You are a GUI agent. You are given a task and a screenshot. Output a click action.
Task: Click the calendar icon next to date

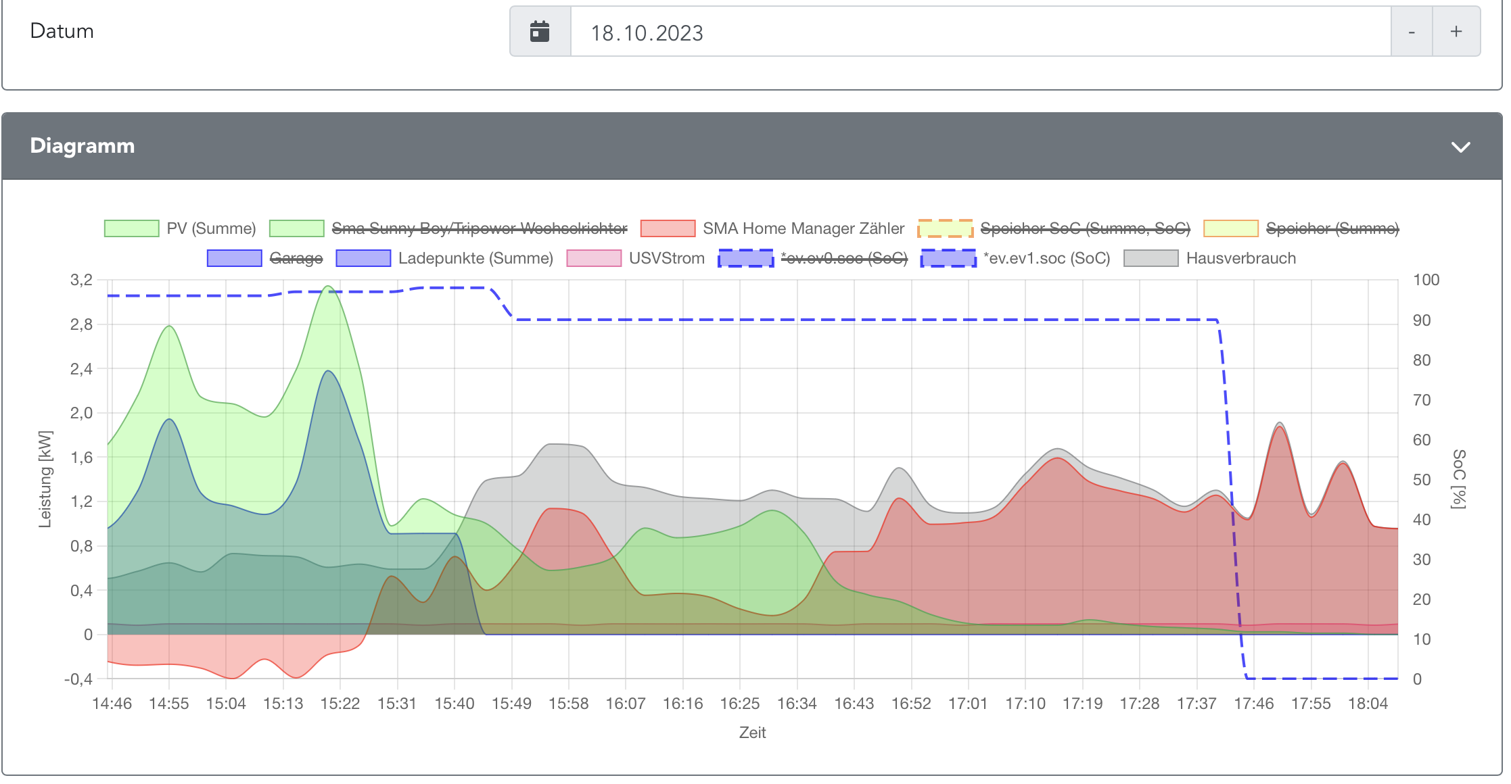[540, 32]
